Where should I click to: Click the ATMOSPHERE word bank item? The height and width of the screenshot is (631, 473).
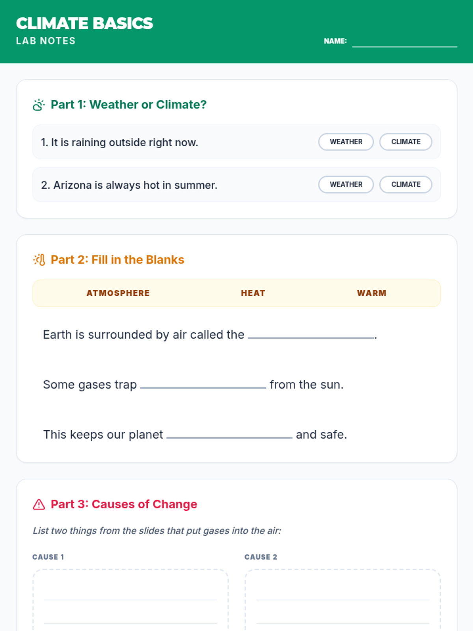[x=118, y=293]
